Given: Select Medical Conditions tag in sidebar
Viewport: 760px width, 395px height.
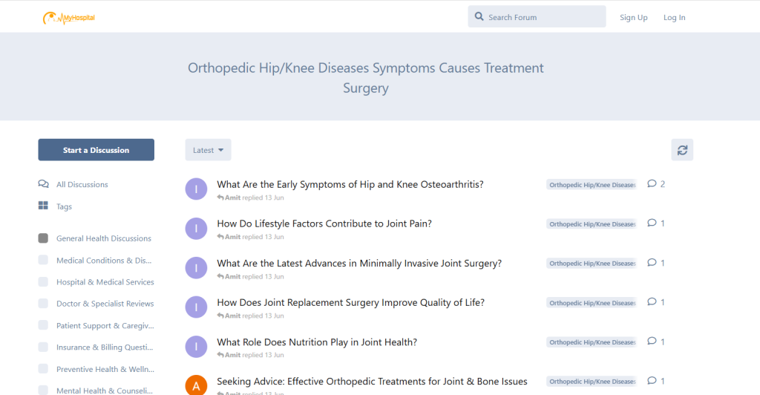Looking at the screenshot, I should point(103,261).
